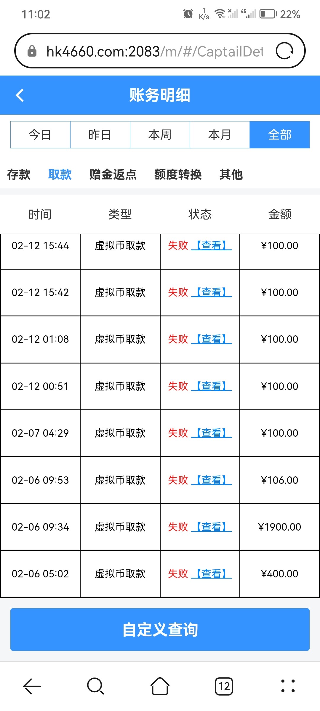The height and width of the screenshot is (711, 320).
Task: Open the 赠金返点 category tab
Action: pyautogui.click(x=113, y=174)
